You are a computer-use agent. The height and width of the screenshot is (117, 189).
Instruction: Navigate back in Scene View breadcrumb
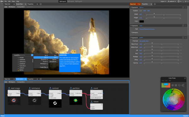[x=5, y=7]
